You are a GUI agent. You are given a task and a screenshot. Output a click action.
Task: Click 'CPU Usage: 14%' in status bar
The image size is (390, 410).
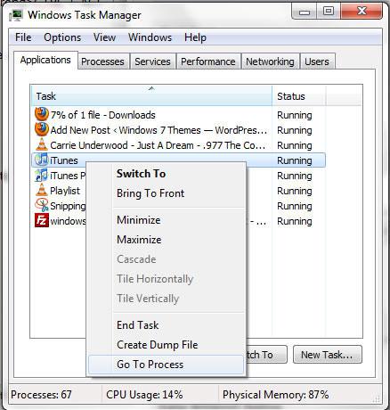pyautogui.click(x=144, y=395)
